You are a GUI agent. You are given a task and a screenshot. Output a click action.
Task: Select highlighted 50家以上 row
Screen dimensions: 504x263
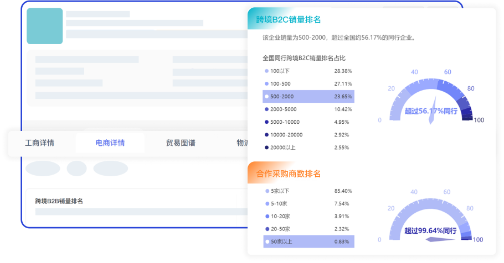click(x=308, y=241)
